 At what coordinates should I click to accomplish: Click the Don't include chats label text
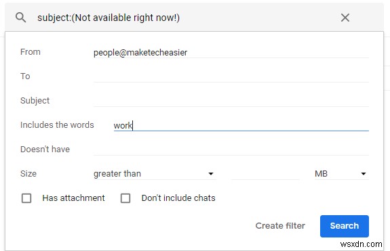click(178, 198)
